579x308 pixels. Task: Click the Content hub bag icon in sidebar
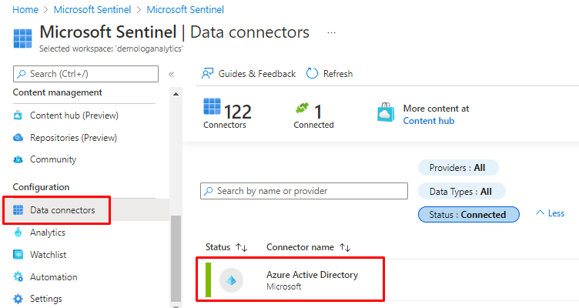pos(18,115)
